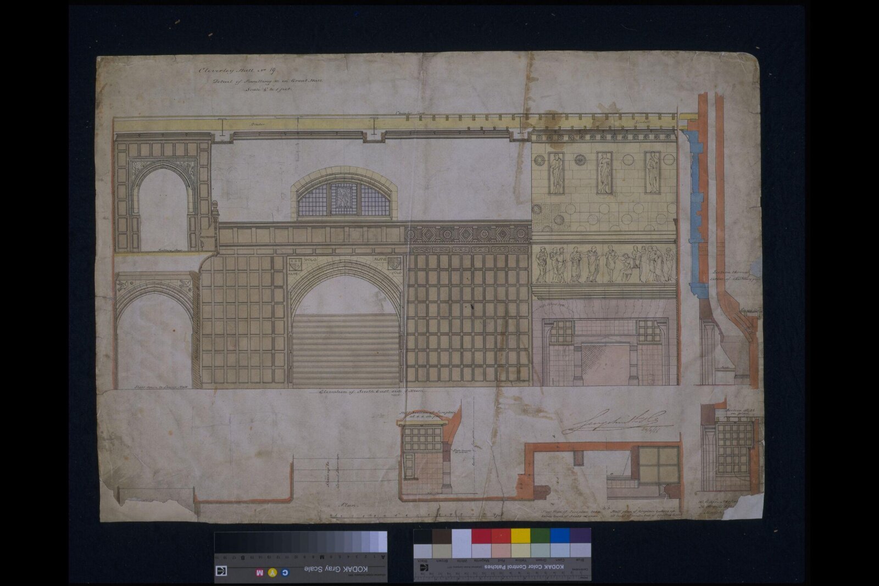The height and width of the screenshot is (586, 879).
Task: Select the purple color patch
Action: [580, 535]
